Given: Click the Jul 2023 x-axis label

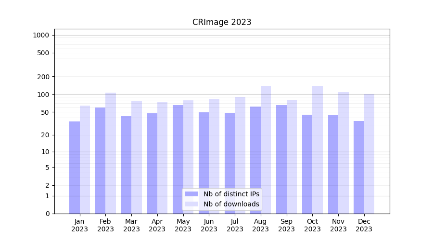Looking at the screenshot, I should pyautogui.click(x=235, y=225).
